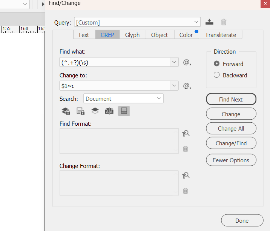Viewport: 270px width, 231px height.
Task: Select the Forward direction radio button
Action: point(216,64)
